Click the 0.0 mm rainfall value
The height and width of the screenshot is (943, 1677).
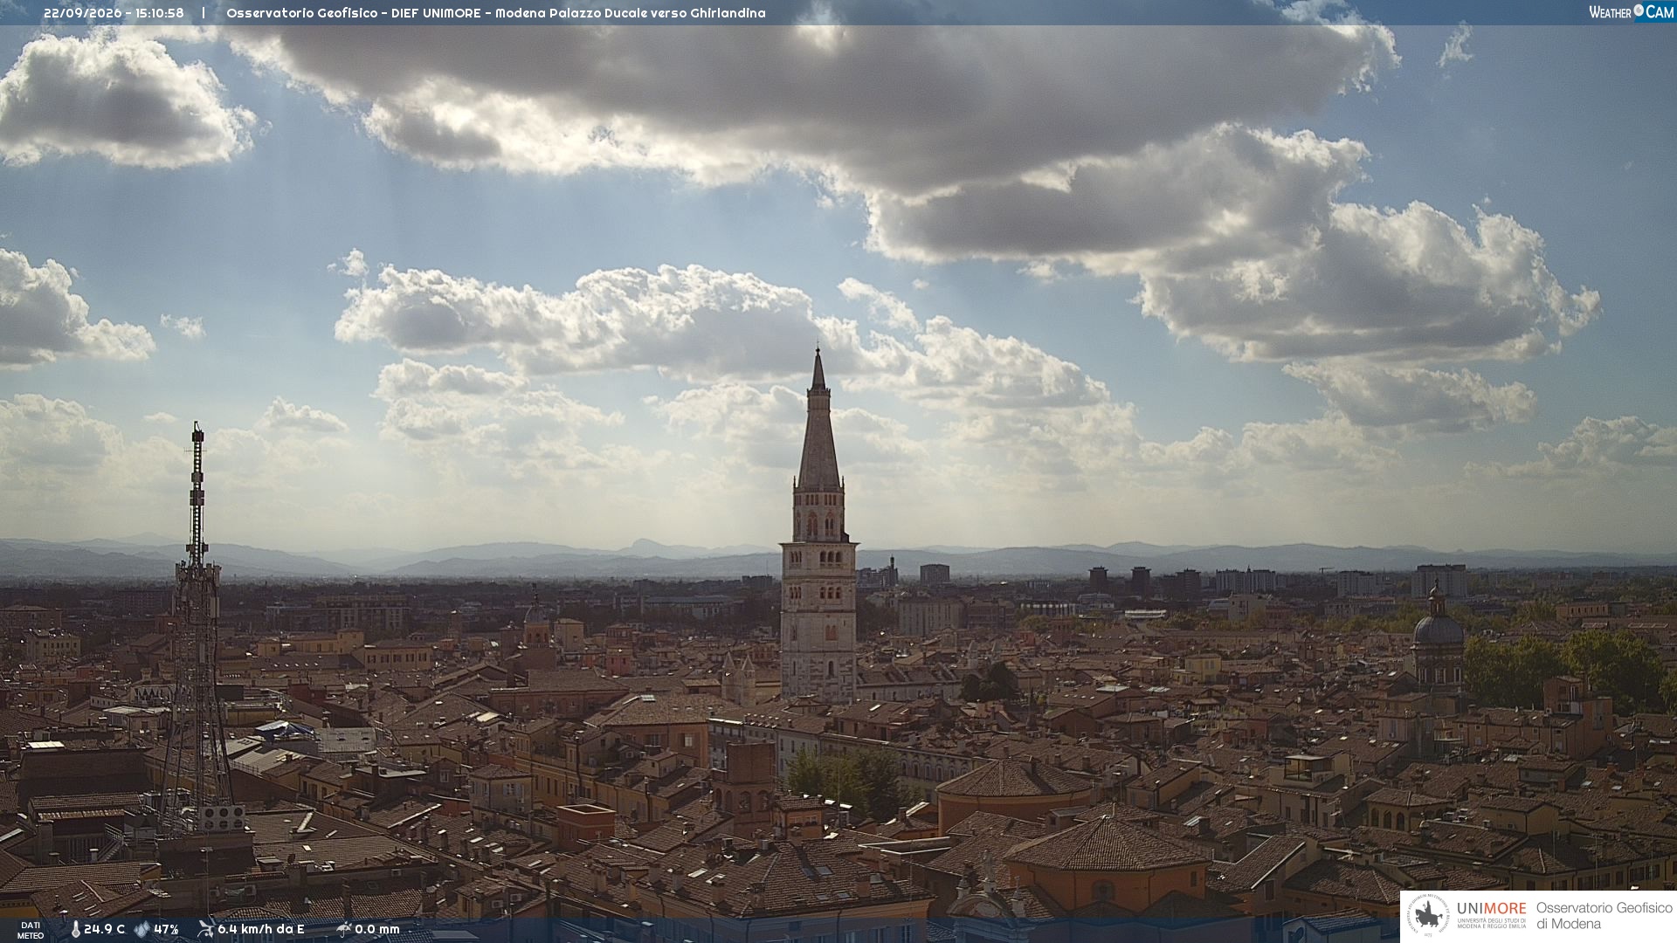pos(377,929)
